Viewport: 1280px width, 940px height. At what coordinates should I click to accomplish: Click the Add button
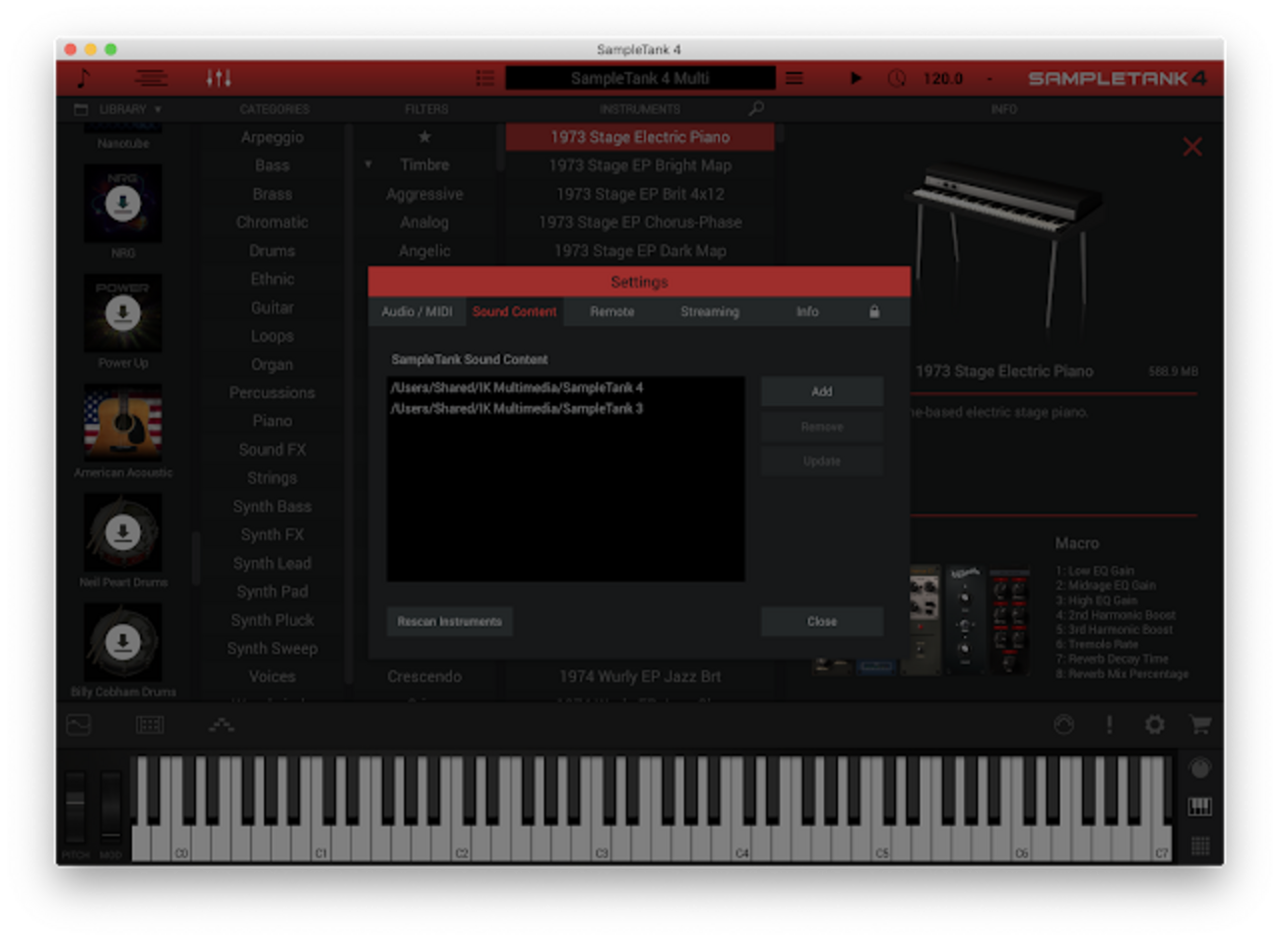coord(821,392)
